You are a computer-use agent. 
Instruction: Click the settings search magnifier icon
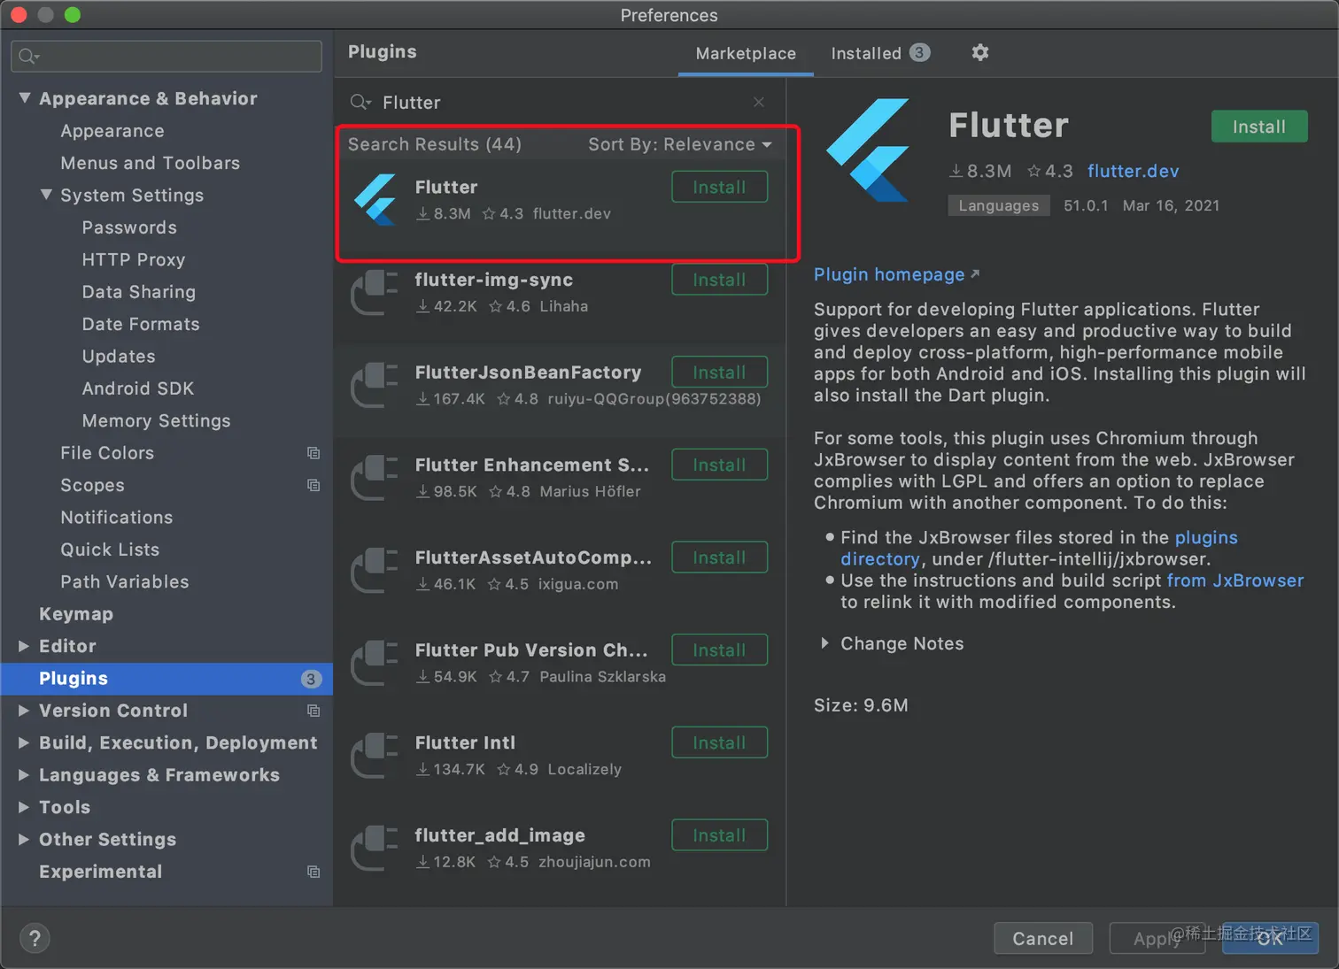tap(28, 57)
